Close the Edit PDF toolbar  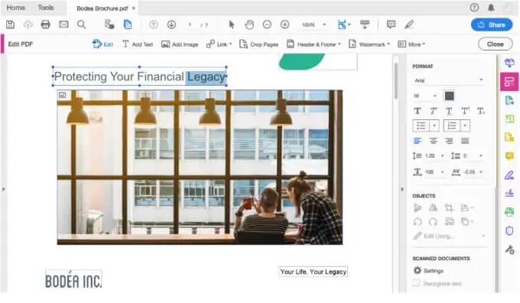click(495, 44)
